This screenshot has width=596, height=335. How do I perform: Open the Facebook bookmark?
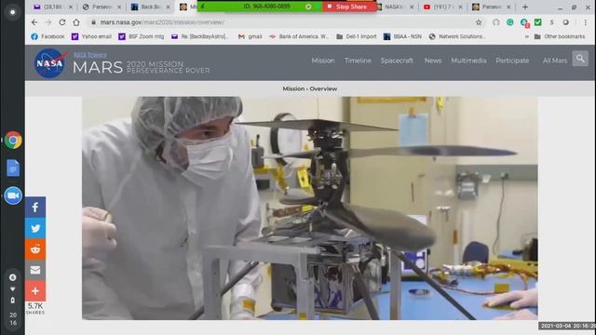click(x=47, y=36)
